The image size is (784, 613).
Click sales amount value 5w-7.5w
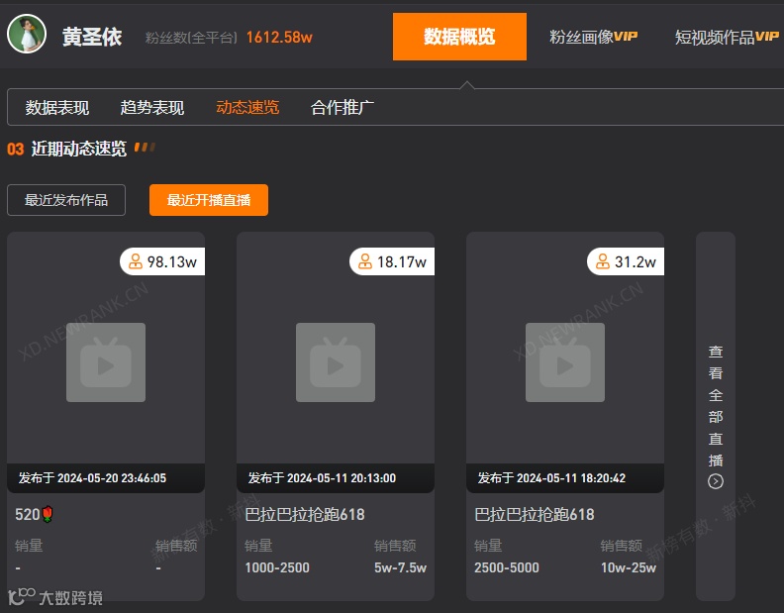[x=401, y=567]
